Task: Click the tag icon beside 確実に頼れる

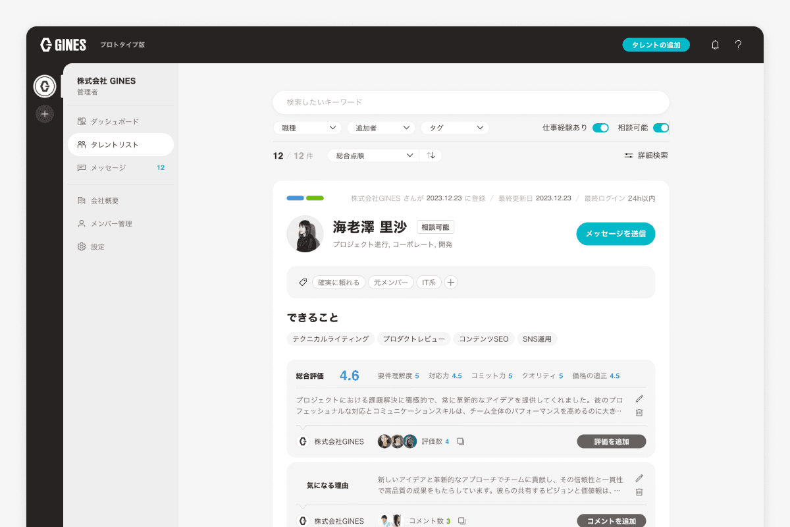Action: coord(302,282)
